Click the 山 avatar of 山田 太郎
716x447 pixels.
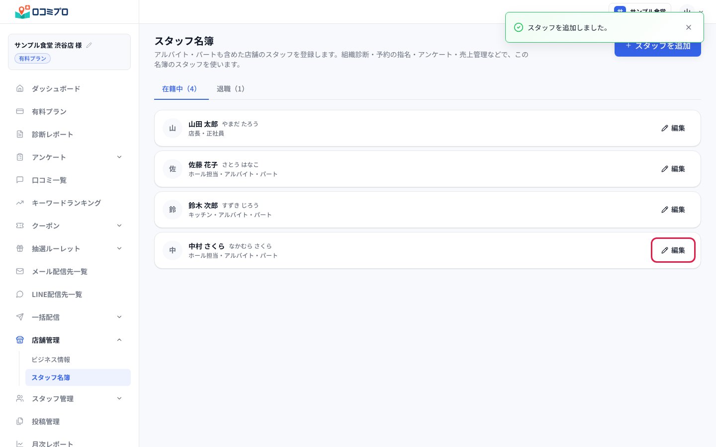click(173, 128)
